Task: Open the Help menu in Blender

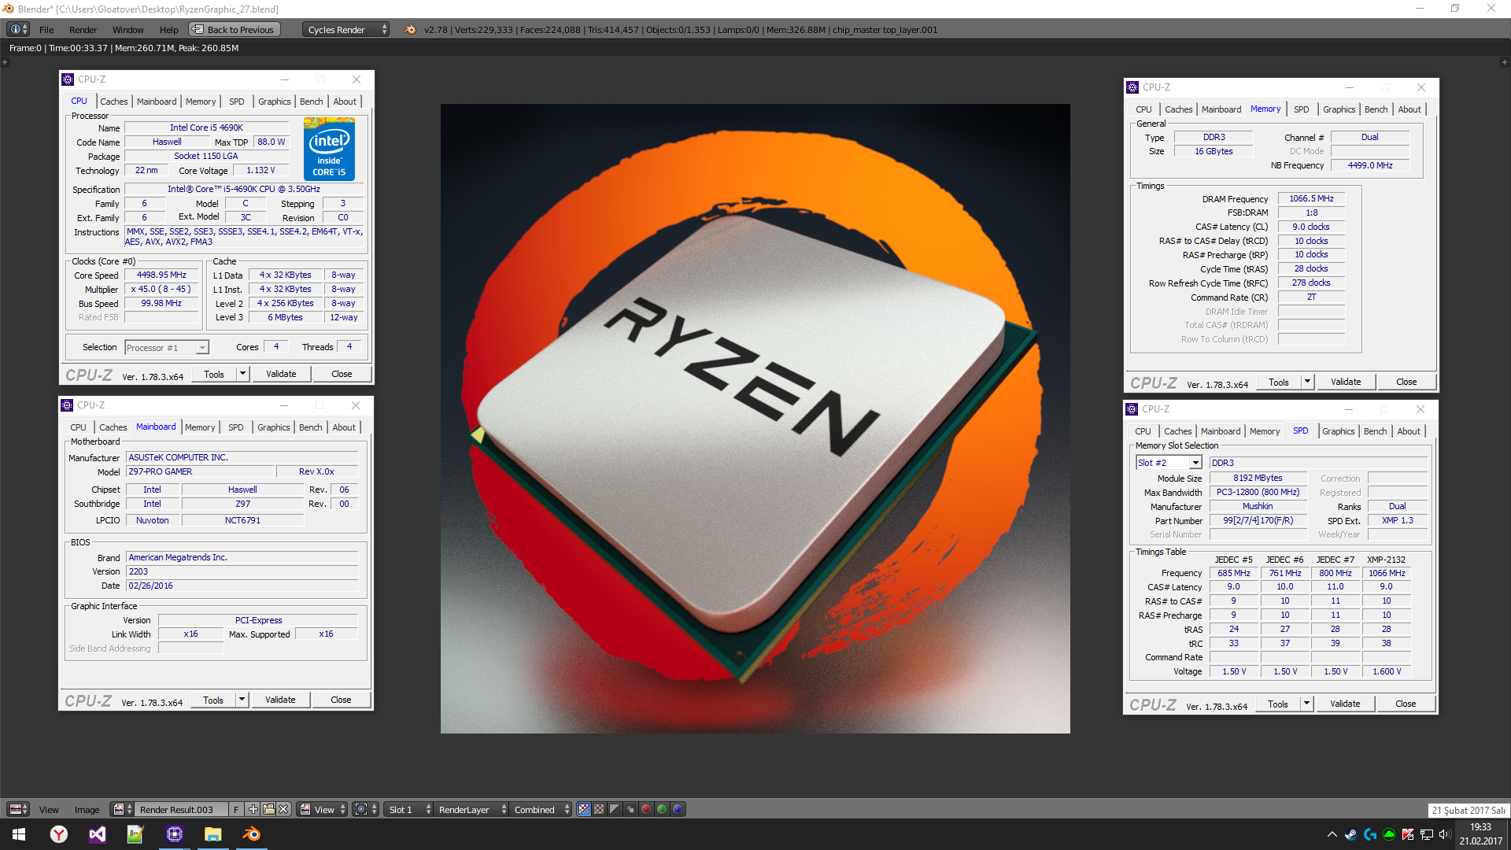Action: (x=168, y=30)
